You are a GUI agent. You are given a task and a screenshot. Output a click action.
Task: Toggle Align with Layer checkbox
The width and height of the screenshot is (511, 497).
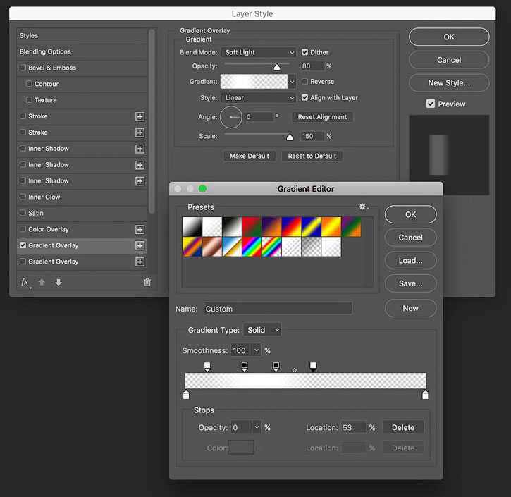[x=304, y=97]
